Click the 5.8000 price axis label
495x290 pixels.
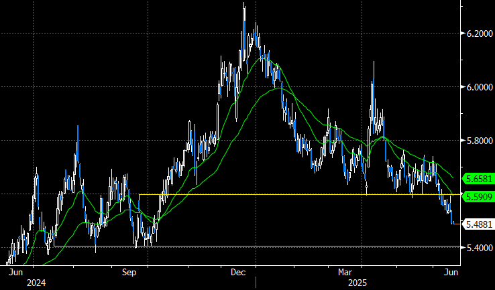point(479,141)
